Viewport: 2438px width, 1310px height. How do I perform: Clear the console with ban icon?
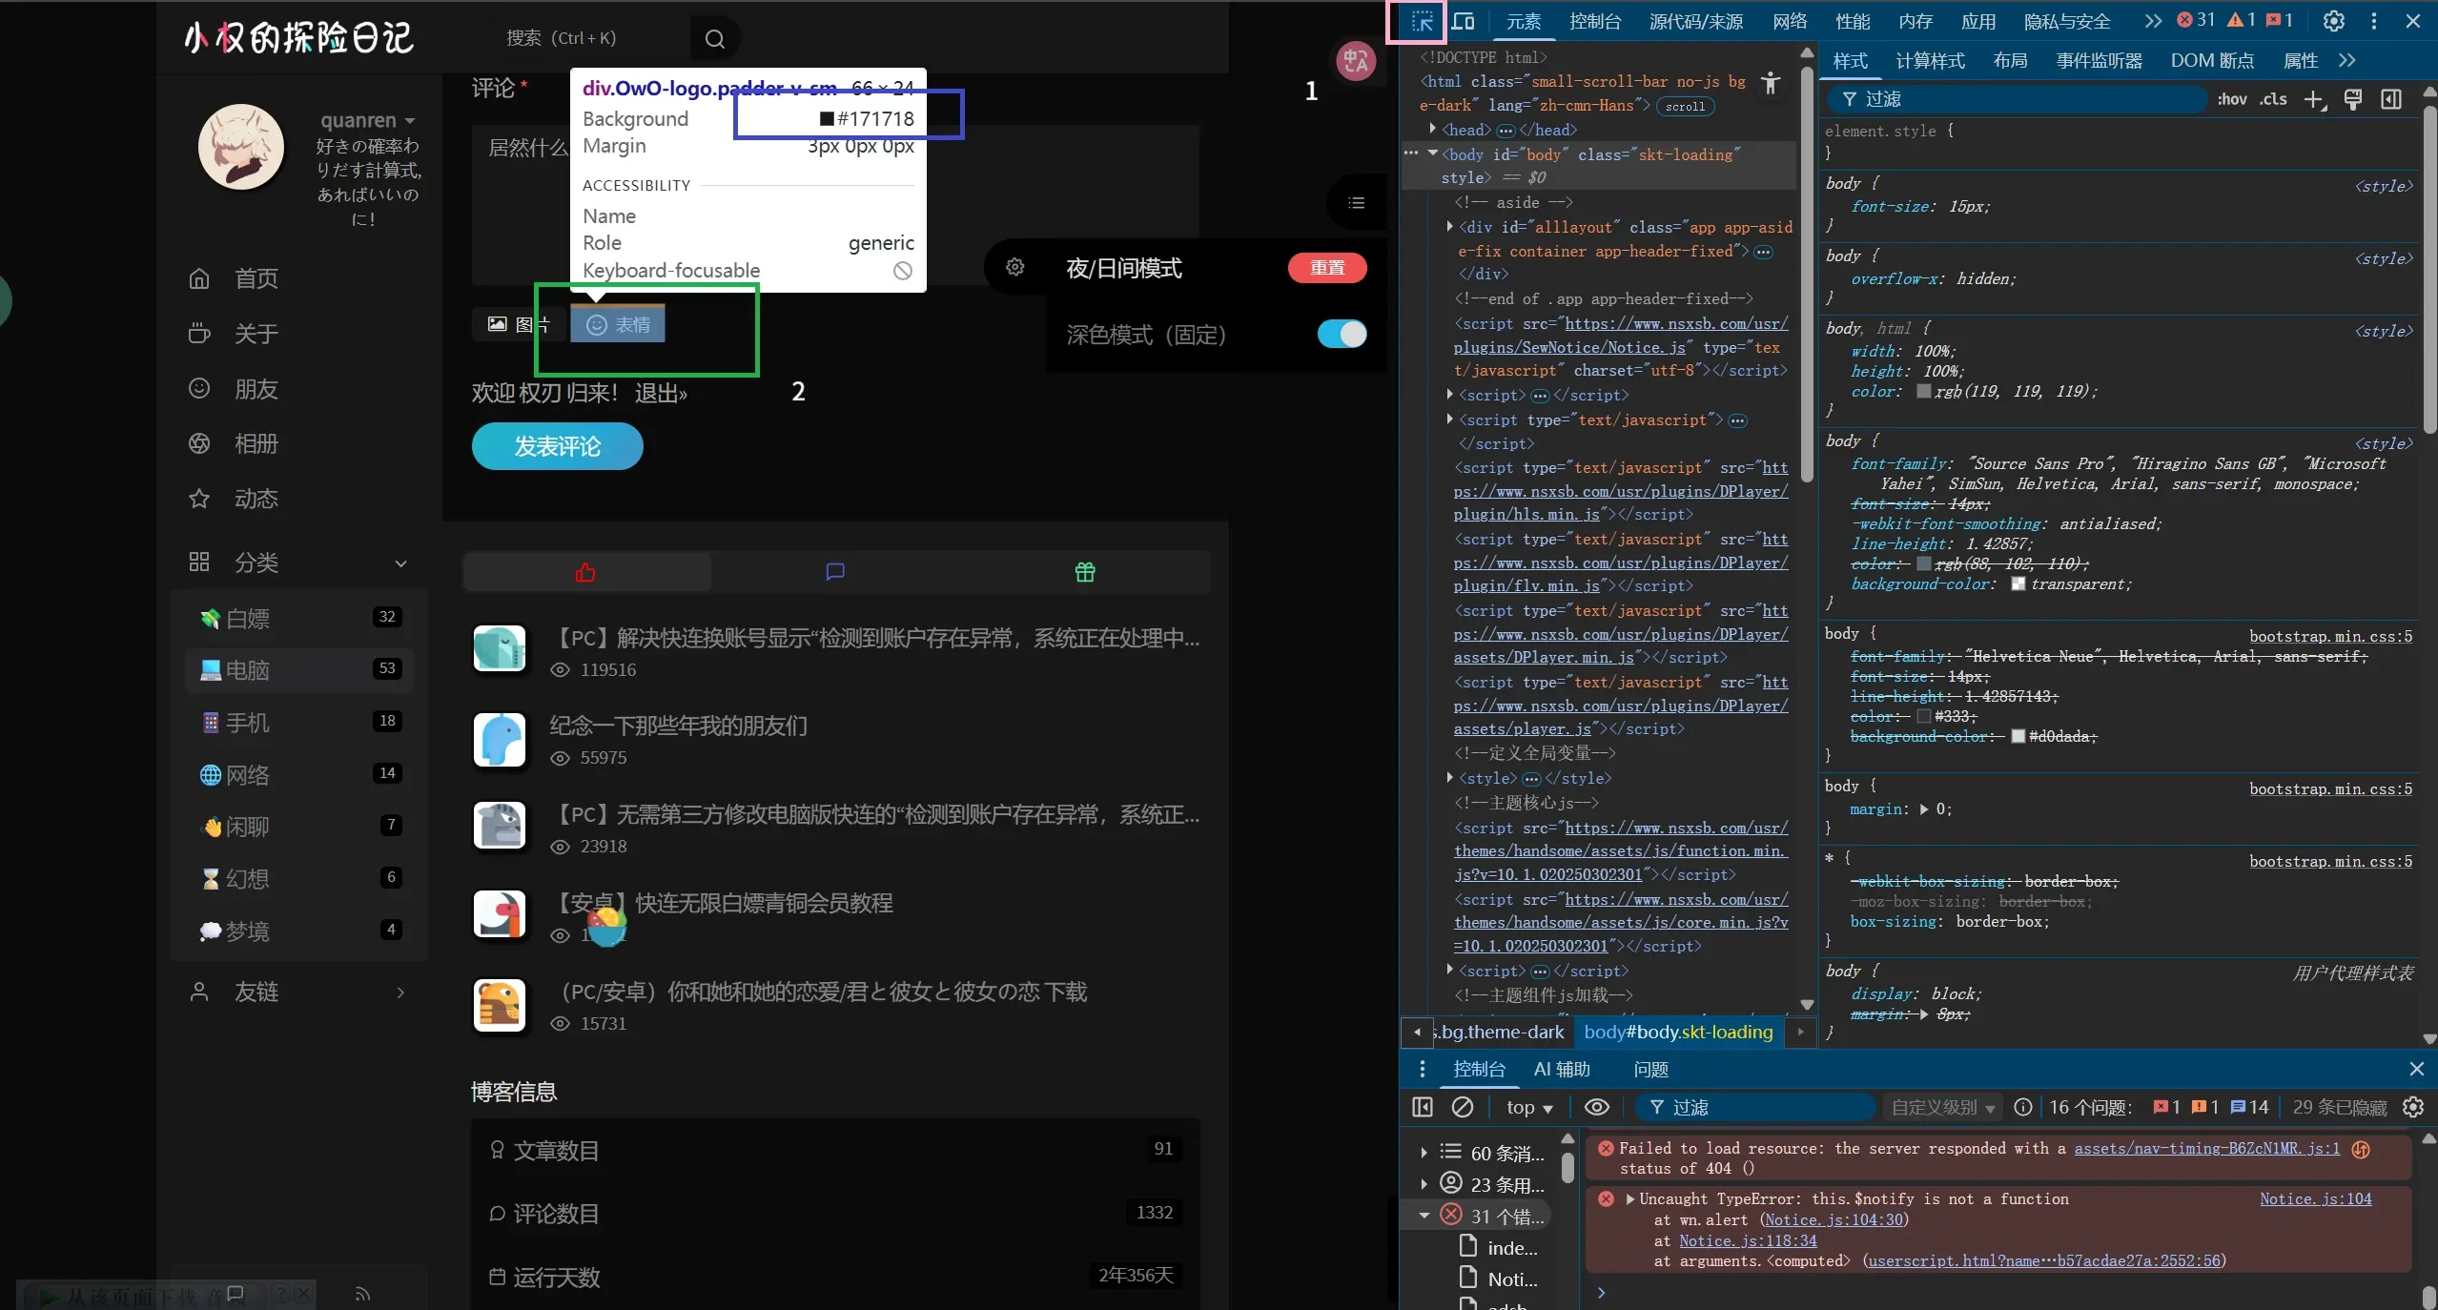click(1463, 1107)
